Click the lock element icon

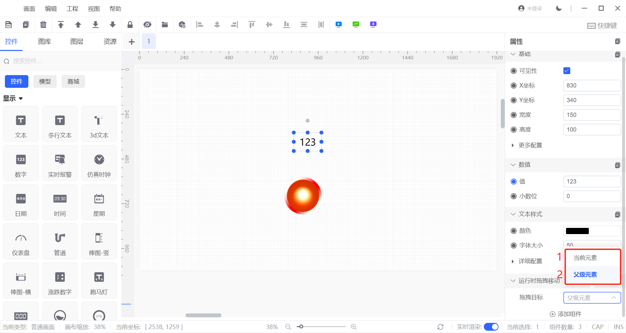click(x=130, y=24)
